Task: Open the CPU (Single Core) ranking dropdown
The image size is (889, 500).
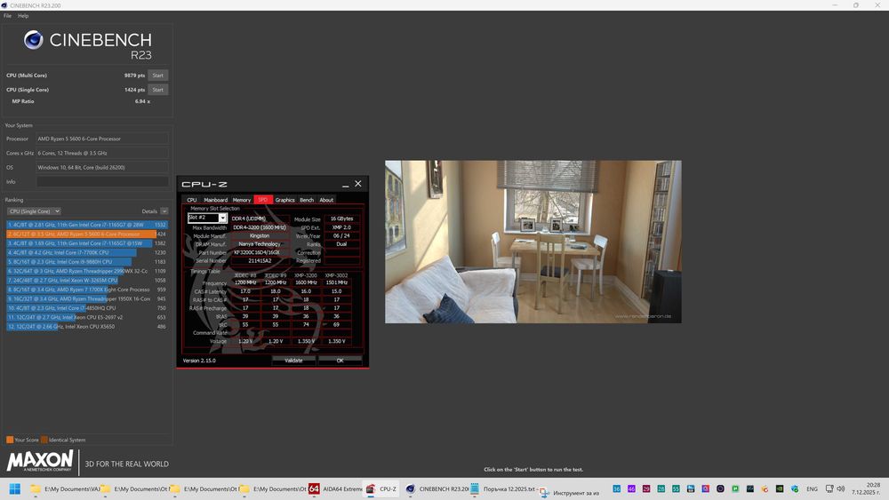Action: pyautogui.click(x=34, y=211)
